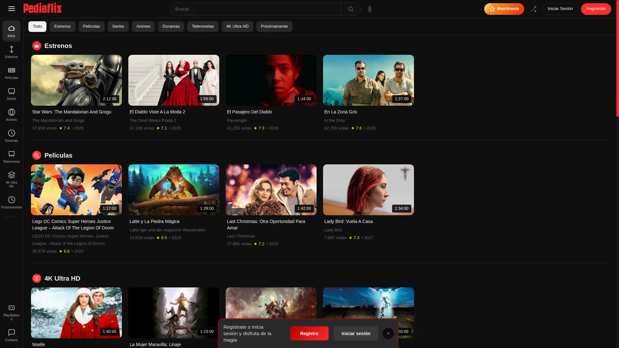Click the Membresía button
The width and height of the screenshot is (619, 348).
[x=504, y=9]
